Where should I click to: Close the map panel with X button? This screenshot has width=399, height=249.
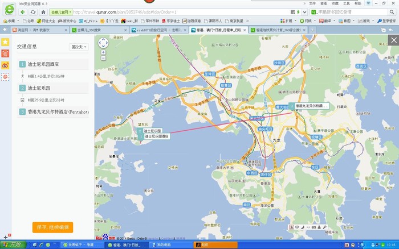pos(393,40)
